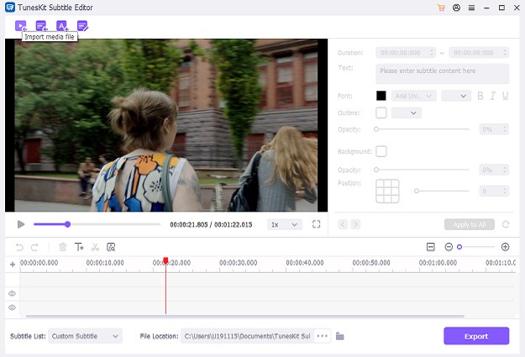
Task: Move the video progress slider handle
Action: [x=68, y=224]
